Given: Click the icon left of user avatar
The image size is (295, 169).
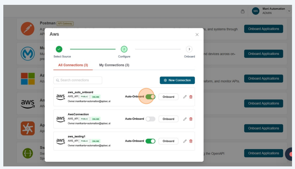Looking at the screenshot, I should click(243, 11).
